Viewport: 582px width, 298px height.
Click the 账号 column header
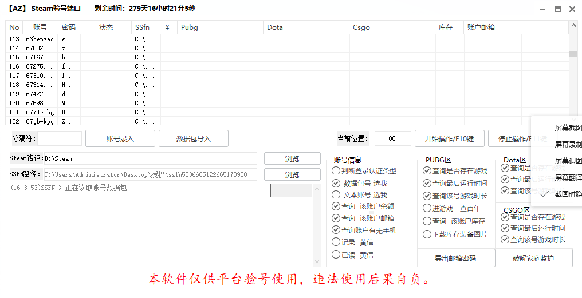40,27
